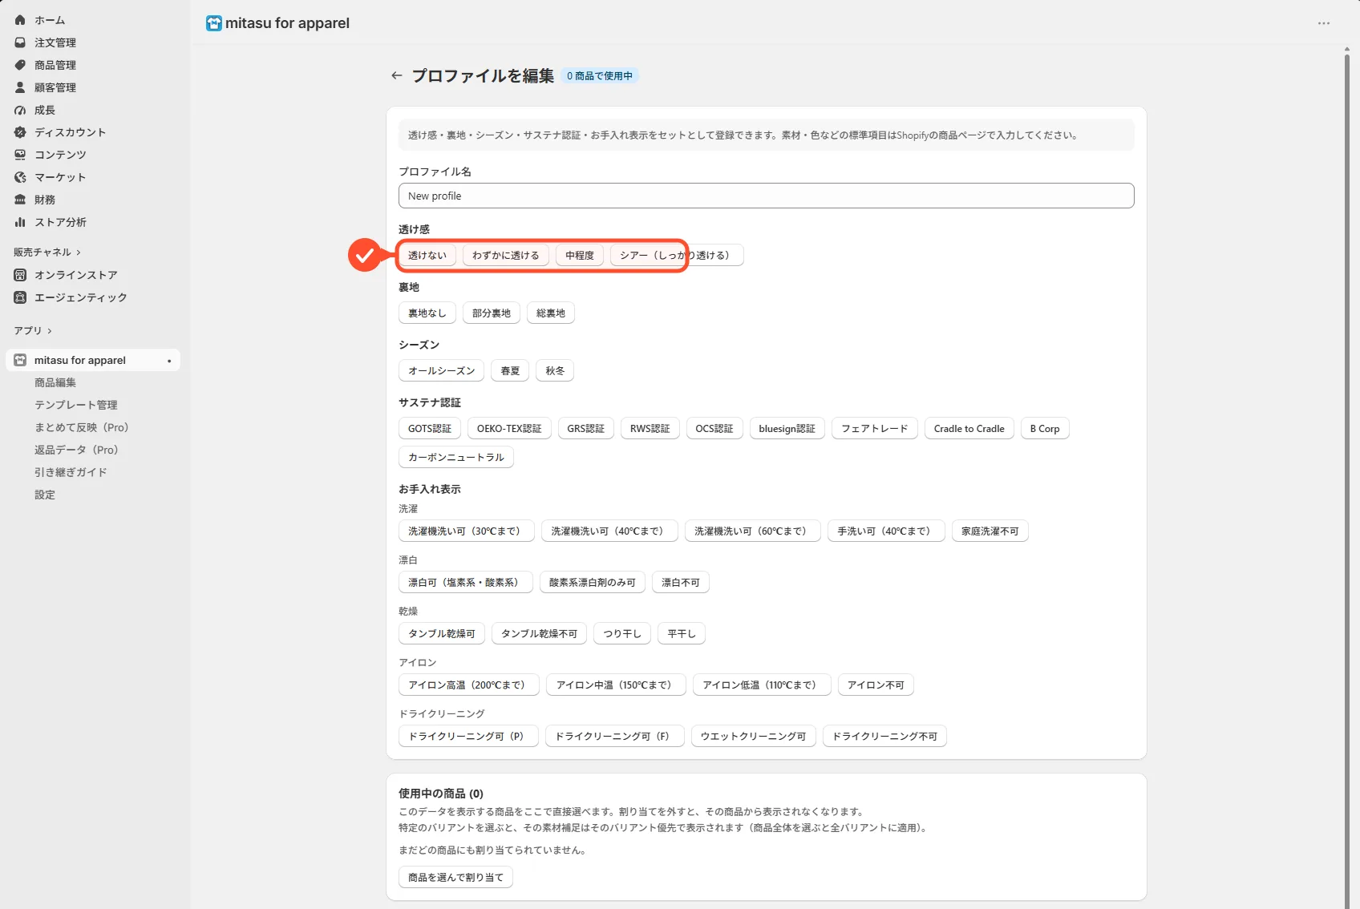1360x909 pixels.
Task: Select the シアー（しっかり透ける）option
Action: coord(677,256)
